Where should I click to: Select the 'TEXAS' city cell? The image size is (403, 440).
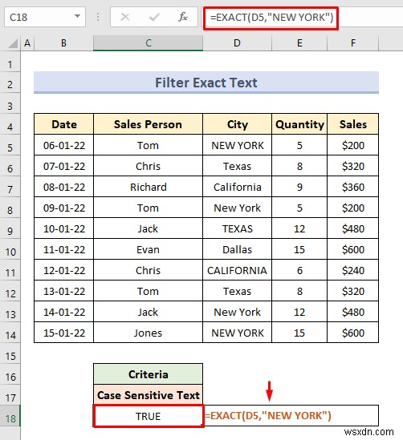tap(237, 228)
